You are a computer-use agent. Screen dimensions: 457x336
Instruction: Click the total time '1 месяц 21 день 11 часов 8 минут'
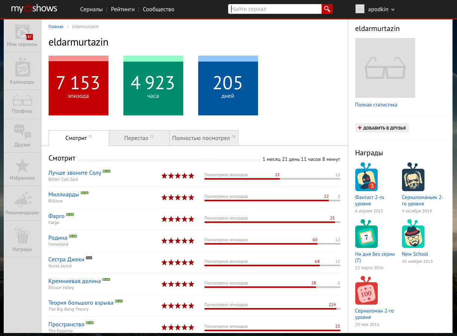point(301,159)
